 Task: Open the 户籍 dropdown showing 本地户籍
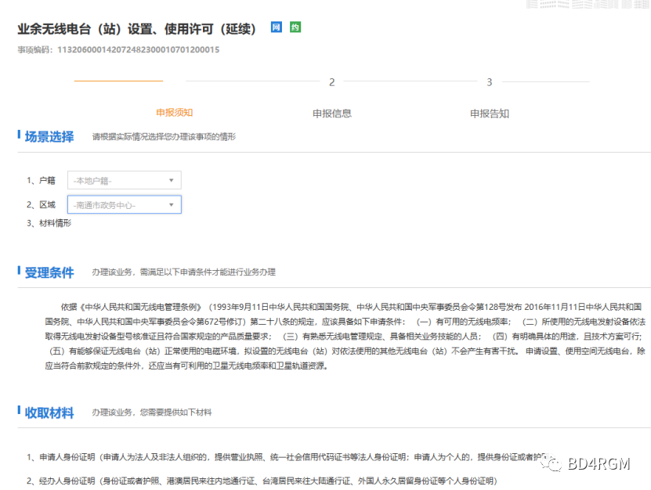click(125, 181)
